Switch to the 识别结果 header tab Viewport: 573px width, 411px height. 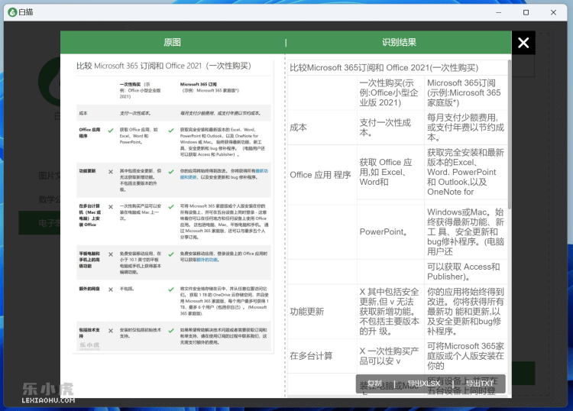pyautogui.click(x=399, y=42)
